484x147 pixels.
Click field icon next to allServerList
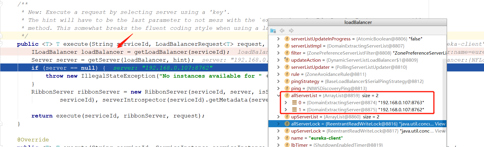click(x=287, y=95)
